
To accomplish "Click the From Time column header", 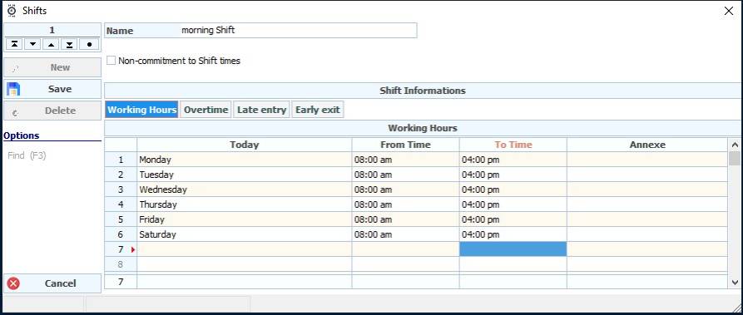I will 406,145.
